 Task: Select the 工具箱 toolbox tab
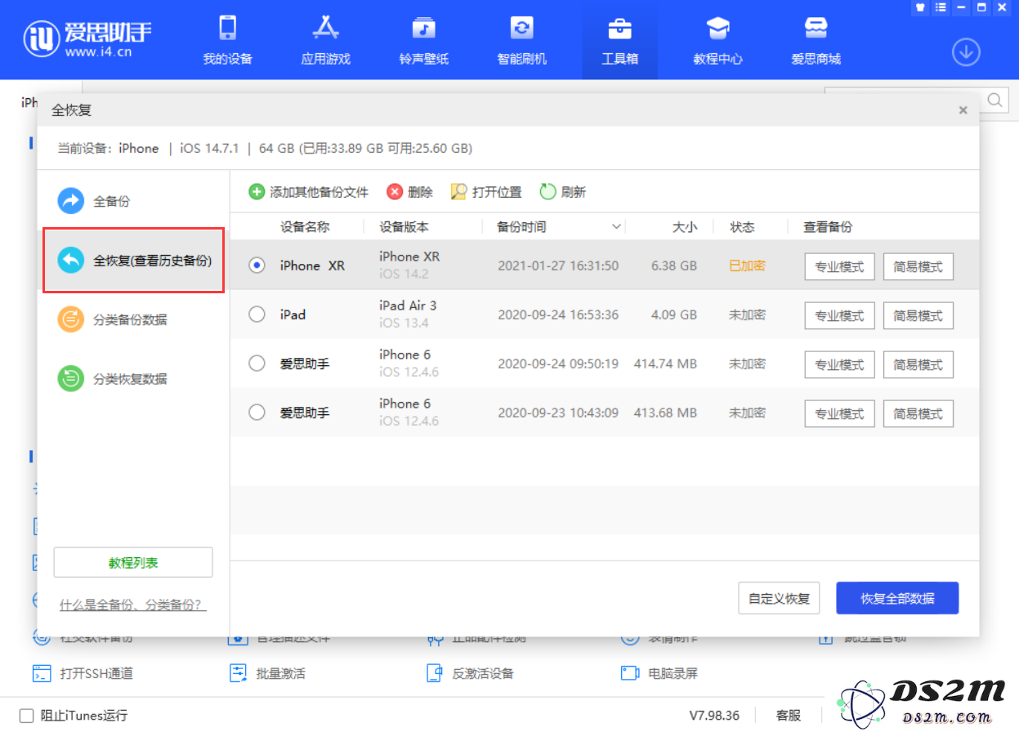[x=619, y=40]
